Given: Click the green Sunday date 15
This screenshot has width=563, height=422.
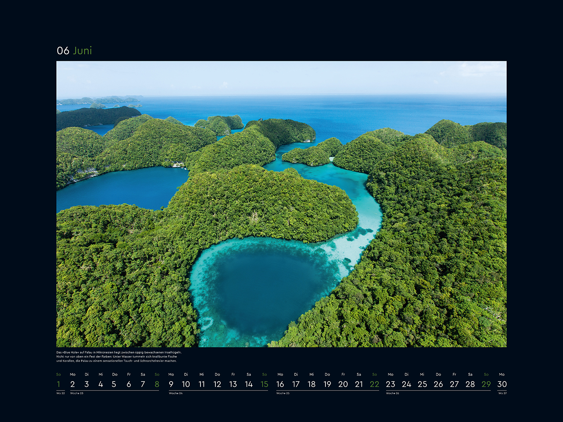Looking at the screenshot, I should click(x=264, y=384).
